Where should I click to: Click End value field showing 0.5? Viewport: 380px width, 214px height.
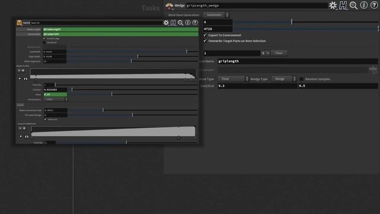click(338, 86)
